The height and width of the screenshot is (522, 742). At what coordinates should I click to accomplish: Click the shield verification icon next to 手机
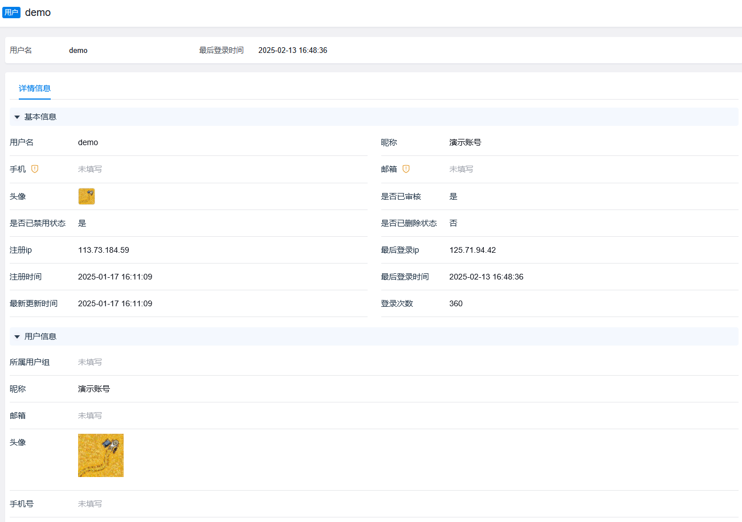34,168
